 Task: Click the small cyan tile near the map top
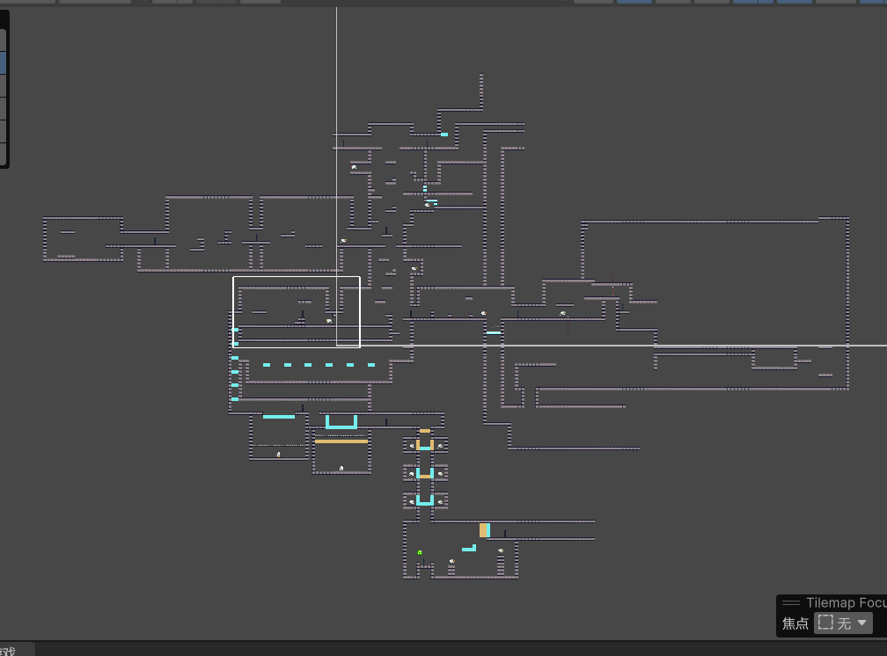tap(444, 135)
